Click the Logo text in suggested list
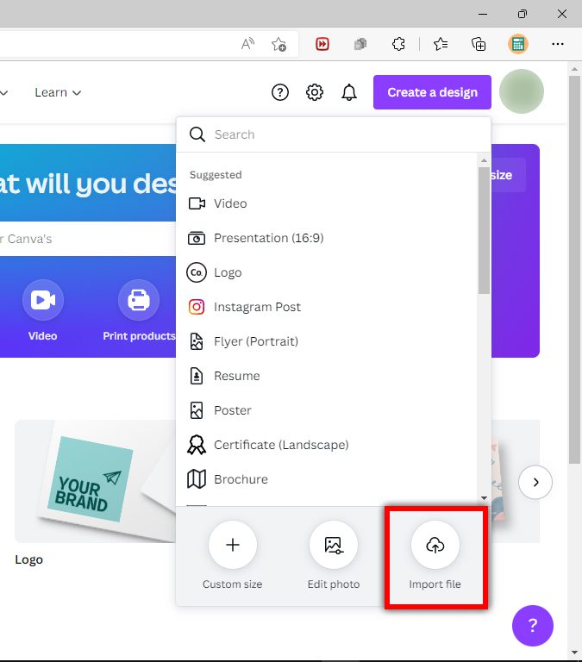The height and width of the screenshot is (662, 582). 228,272
